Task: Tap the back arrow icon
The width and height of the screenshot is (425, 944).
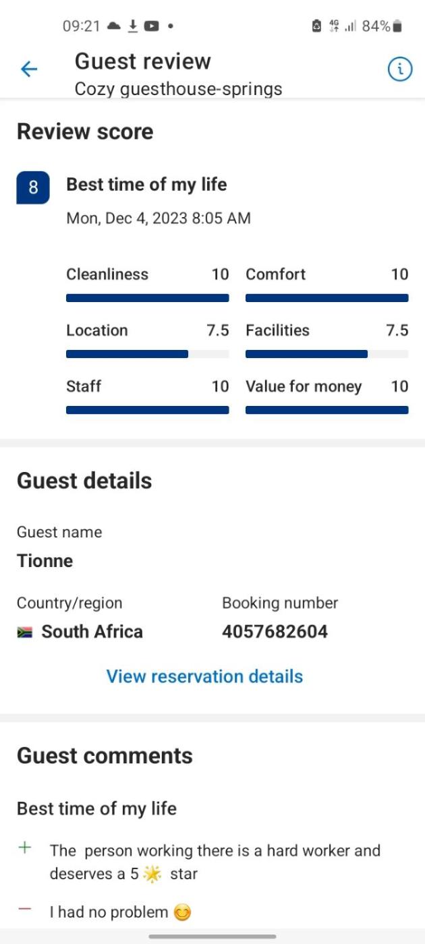Action: [x=29, y=69]
